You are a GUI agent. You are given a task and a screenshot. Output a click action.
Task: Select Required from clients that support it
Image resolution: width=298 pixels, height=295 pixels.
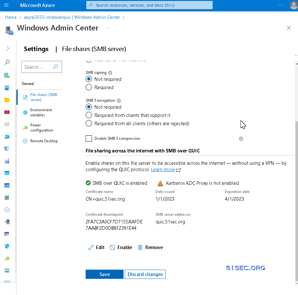pyautogui.click(x=89, y=115)
